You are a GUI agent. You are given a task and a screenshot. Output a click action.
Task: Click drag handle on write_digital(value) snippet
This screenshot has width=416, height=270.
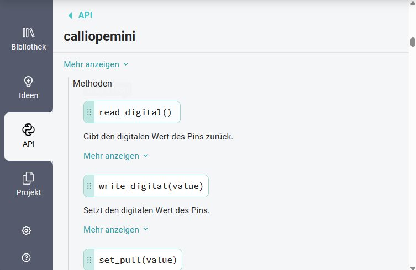89,186
